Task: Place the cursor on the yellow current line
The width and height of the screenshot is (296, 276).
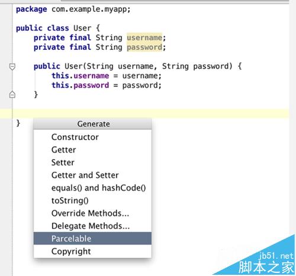Action: coord(144,113)
